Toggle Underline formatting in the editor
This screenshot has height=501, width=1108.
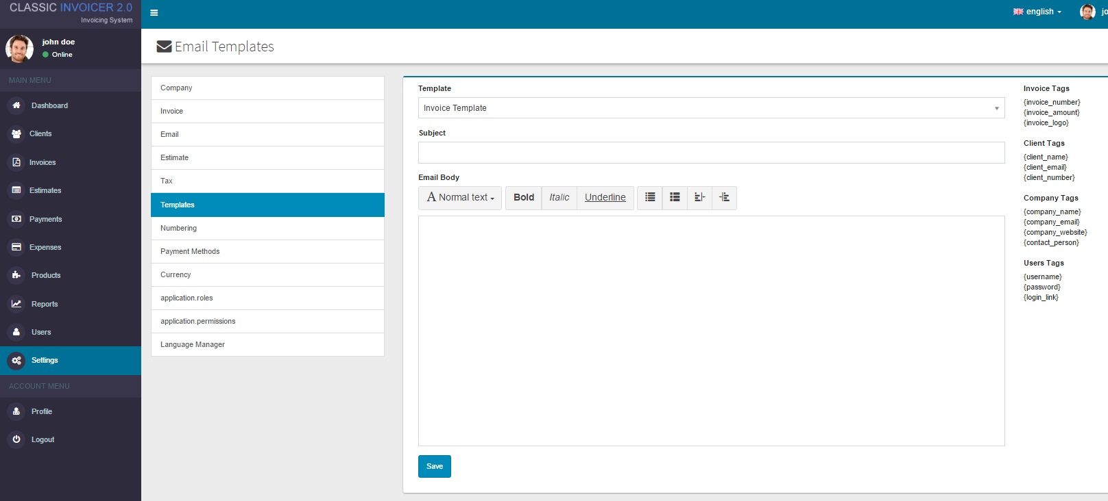(605, 197)
